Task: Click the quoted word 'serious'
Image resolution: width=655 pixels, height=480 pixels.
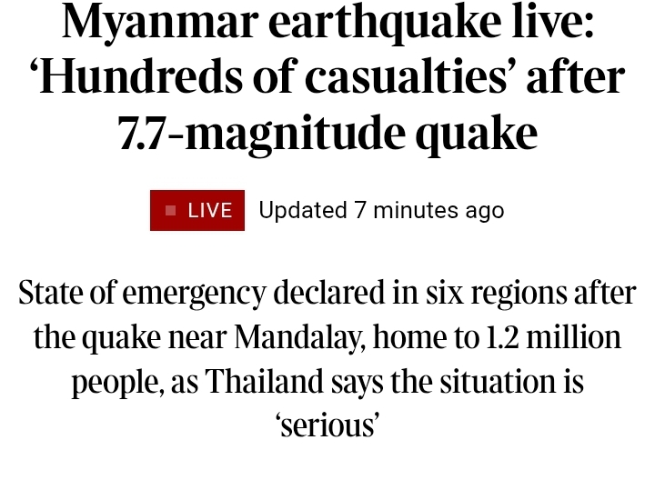Action: coord(327,425)
